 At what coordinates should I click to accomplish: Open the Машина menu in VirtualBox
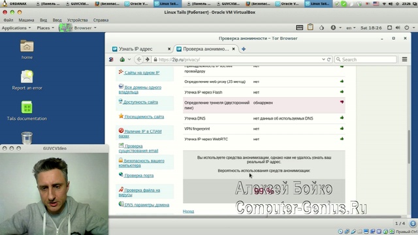pos(26,20)
